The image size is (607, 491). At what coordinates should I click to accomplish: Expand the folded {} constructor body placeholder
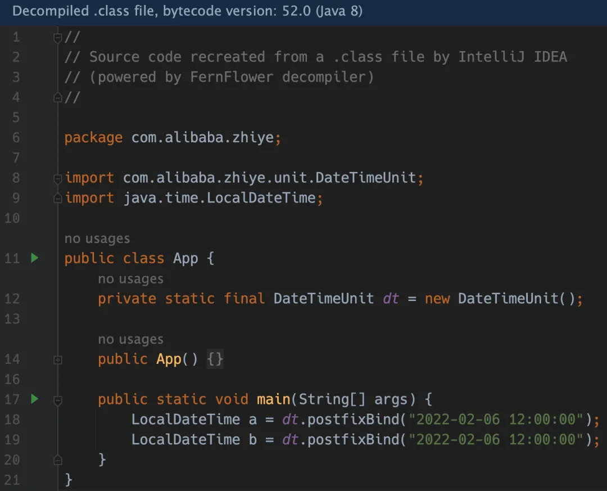215,359
